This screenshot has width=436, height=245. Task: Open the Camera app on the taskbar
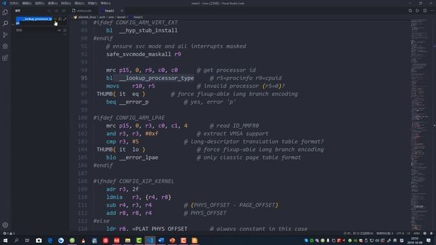point(39,240)
